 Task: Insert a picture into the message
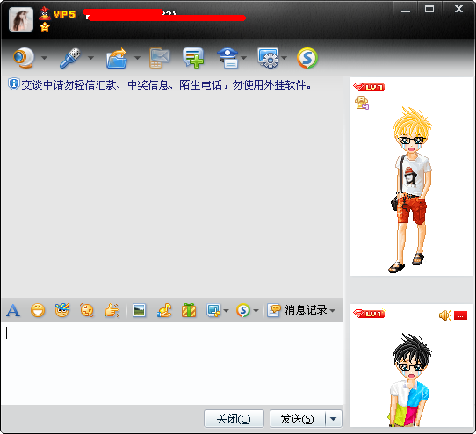tap(140, 310)
